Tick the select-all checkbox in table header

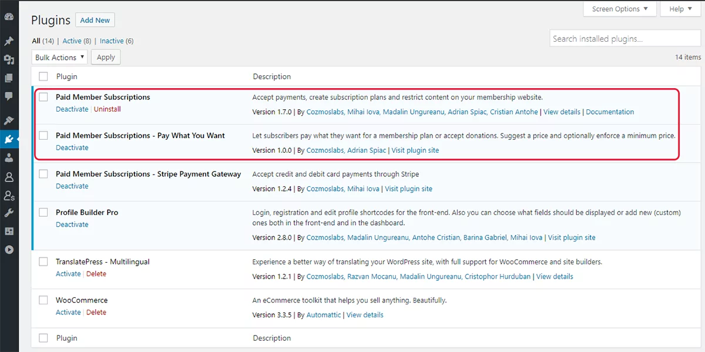coord(43,76)
